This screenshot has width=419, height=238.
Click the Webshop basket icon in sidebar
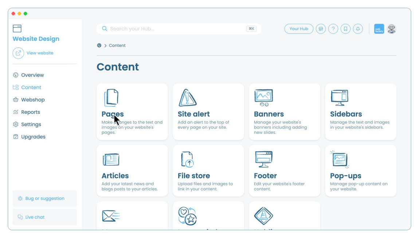click(x=16, y=99)
